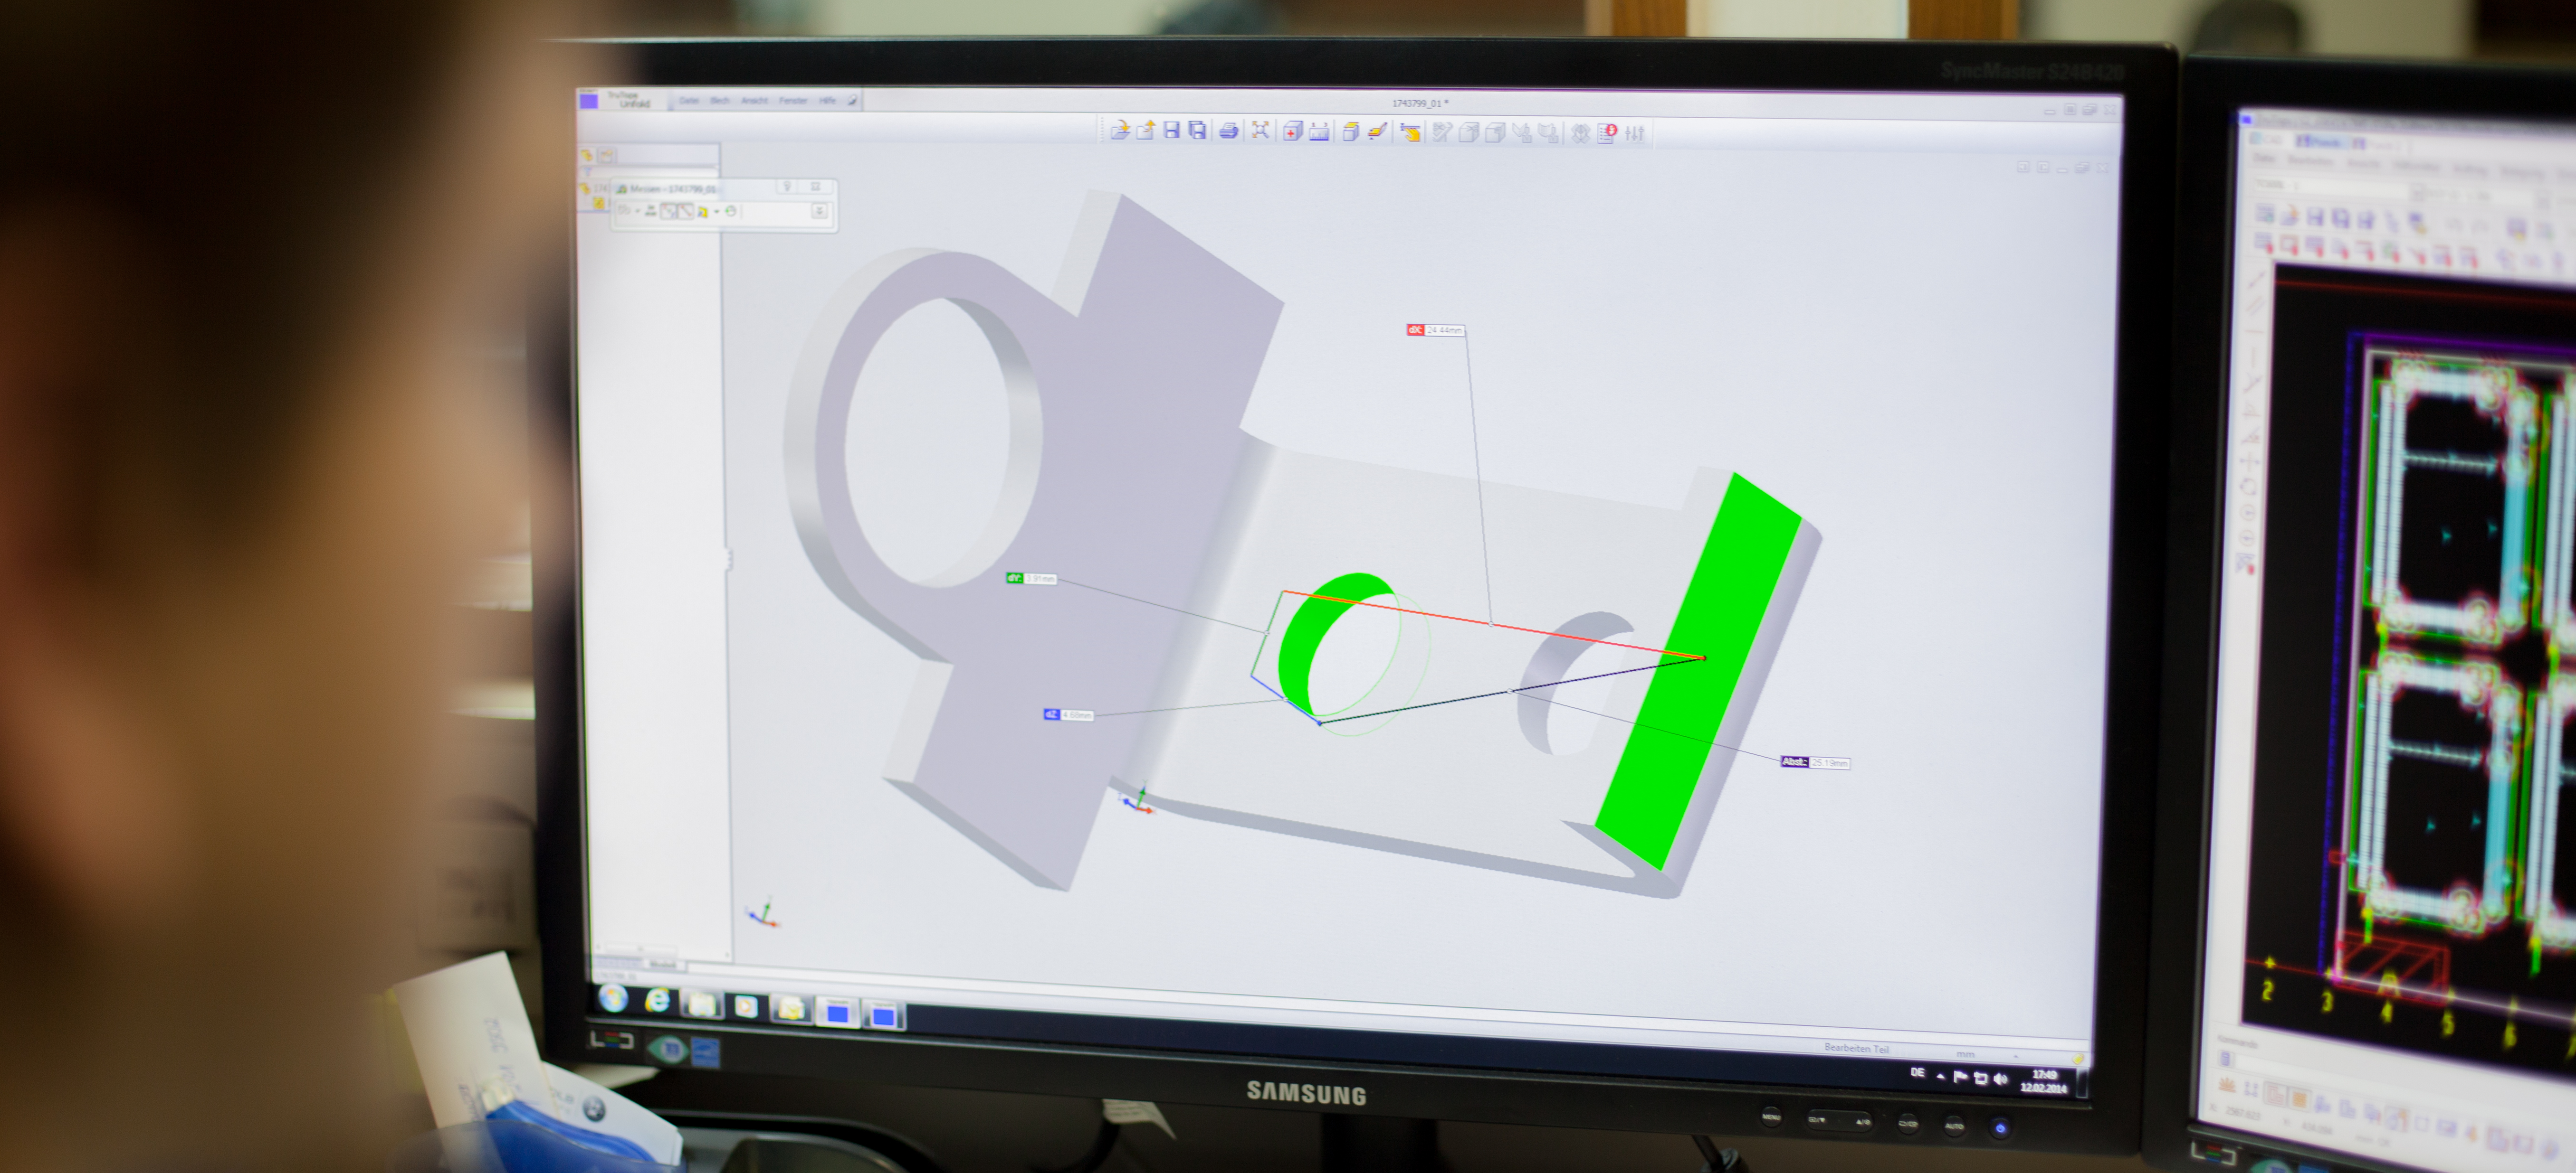
Task: Click the yellow sheet with pencil icon
Action: point(1377,132)
